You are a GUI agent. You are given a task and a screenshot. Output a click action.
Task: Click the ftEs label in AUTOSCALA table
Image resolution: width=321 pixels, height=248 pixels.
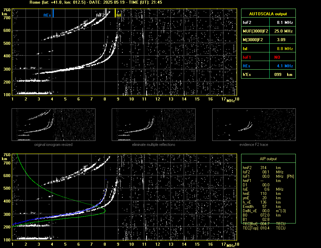point(246,66)
